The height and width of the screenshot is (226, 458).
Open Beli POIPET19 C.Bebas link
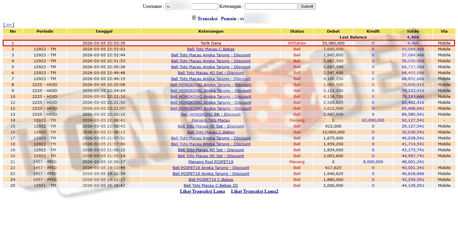click(211, 179)
